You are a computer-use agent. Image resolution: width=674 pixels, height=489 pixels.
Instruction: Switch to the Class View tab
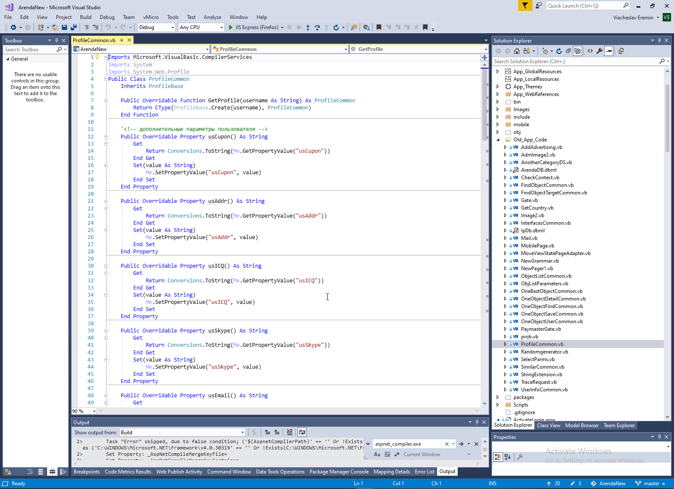(548, 425)
